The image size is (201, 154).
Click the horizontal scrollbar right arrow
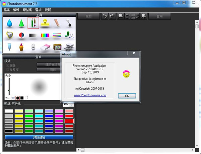point(193,150)
